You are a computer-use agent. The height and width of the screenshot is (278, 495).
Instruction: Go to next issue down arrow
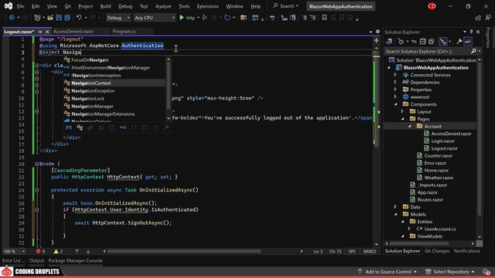(88, 251)
